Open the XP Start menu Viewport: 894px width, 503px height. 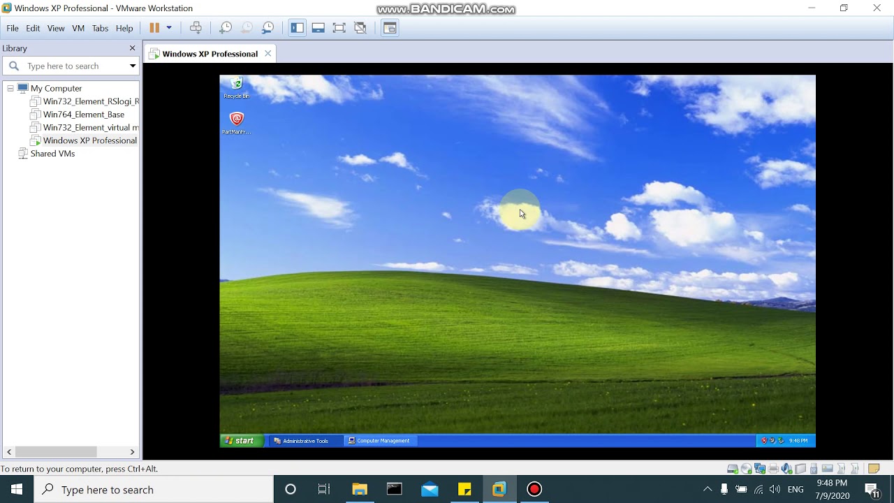pyautogui.click(x=242, y=441)
